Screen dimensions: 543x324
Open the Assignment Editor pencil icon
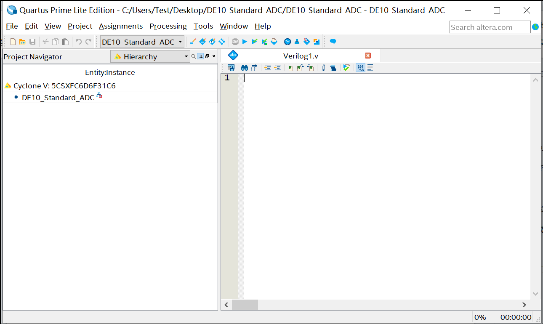[x=193, y=42]
